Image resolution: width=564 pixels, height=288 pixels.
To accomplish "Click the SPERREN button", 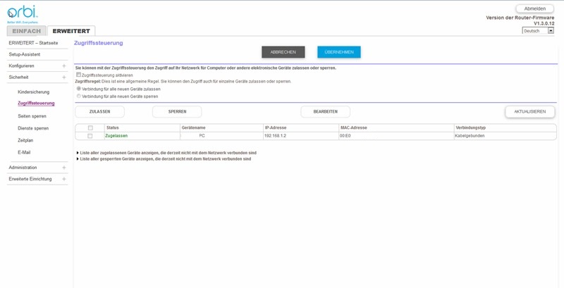I will click(x=177, y=112).
